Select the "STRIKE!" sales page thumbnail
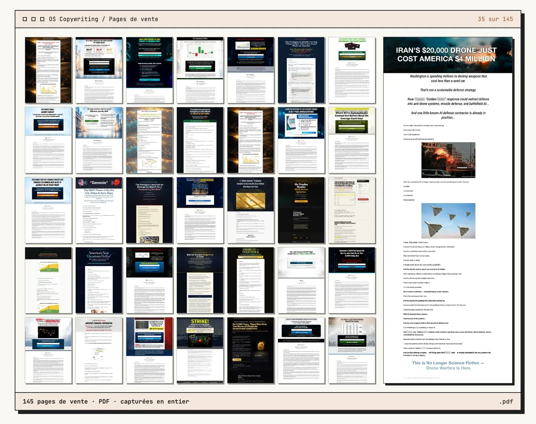536x424 pixels. coord(200,350)
